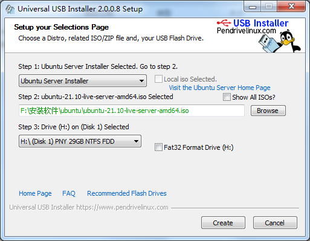Open the Recommended Flash Drives link
Image resolution: width=310 pixels, height=241 pixels.
coord(127,193)
